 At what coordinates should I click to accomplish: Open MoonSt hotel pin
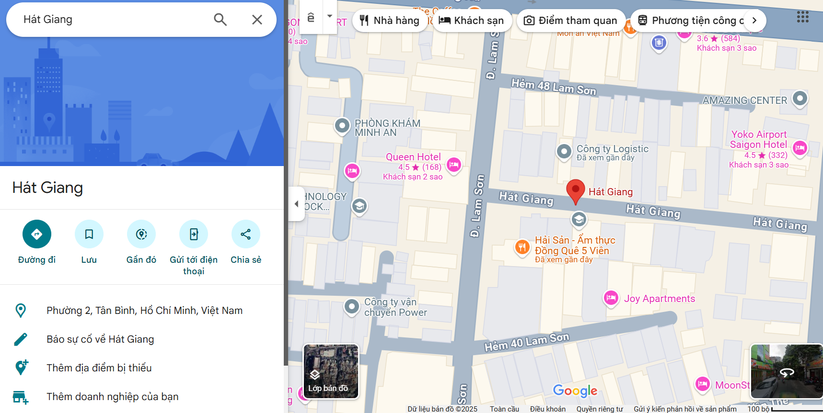[x=703, y=384]
